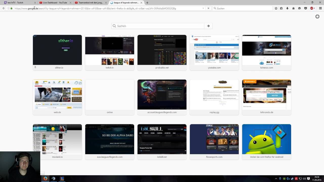Go to the Home page icon
The width and height of the screenshot is (324, 182).
(x=293, y=8)
